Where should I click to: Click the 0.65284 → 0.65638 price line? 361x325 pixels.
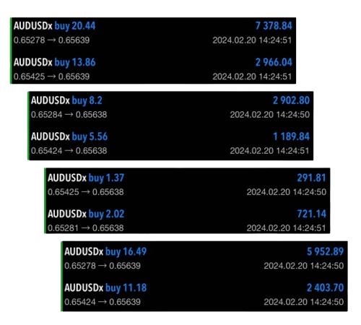(69, 115)
